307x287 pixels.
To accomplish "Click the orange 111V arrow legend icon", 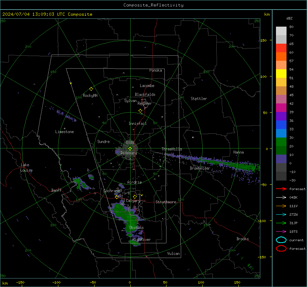I will (x=281, y=206).
